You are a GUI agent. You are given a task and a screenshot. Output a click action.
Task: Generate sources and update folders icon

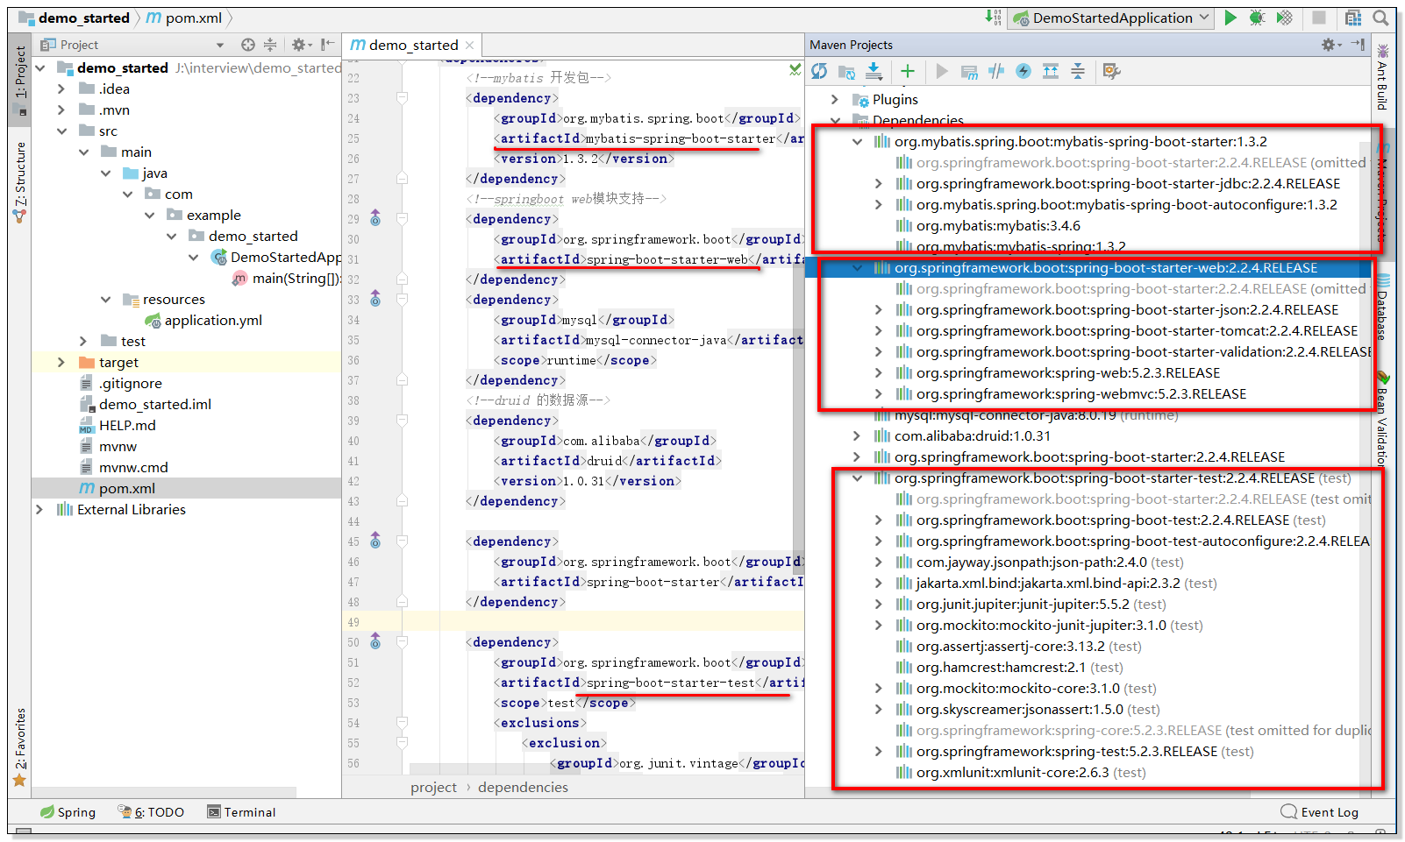[846, 71]
